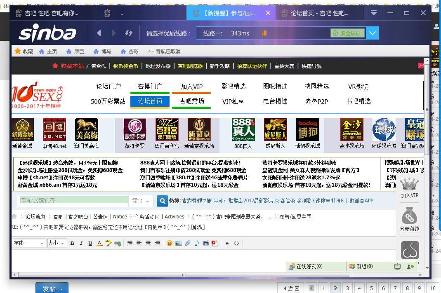Open the 摩臣 bookmark

click(x=75, y=52)
